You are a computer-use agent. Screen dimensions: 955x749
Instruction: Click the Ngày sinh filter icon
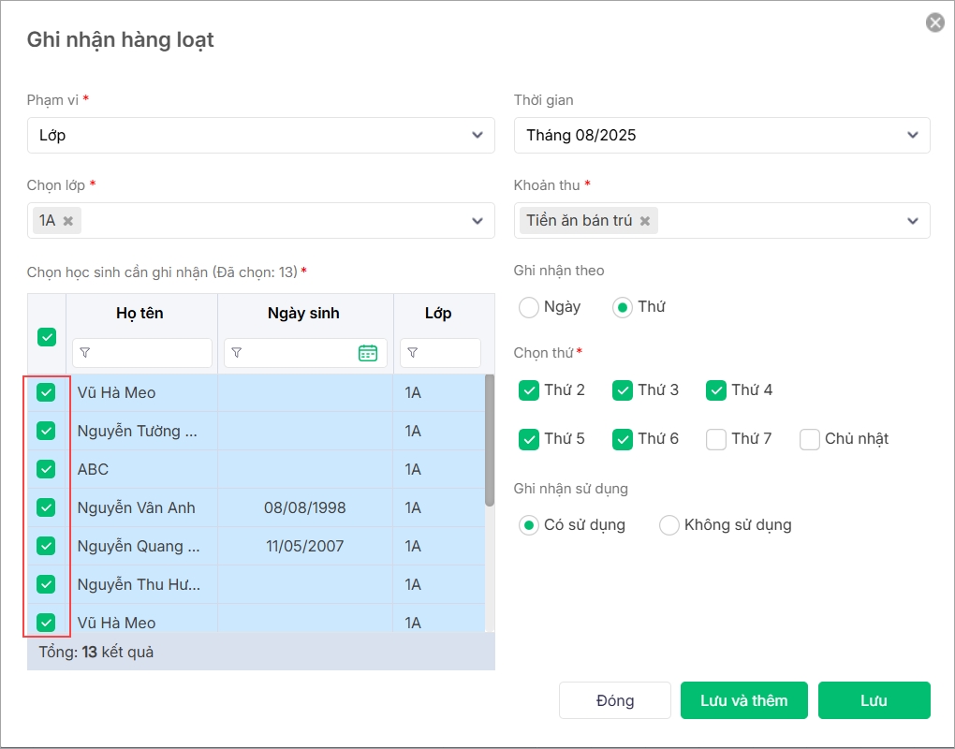tap(237, 353)
